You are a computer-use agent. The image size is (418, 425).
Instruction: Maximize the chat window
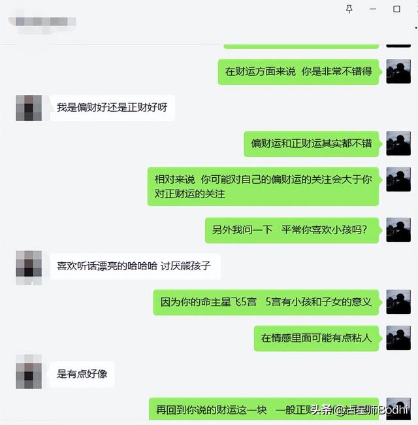pos(396,9)
